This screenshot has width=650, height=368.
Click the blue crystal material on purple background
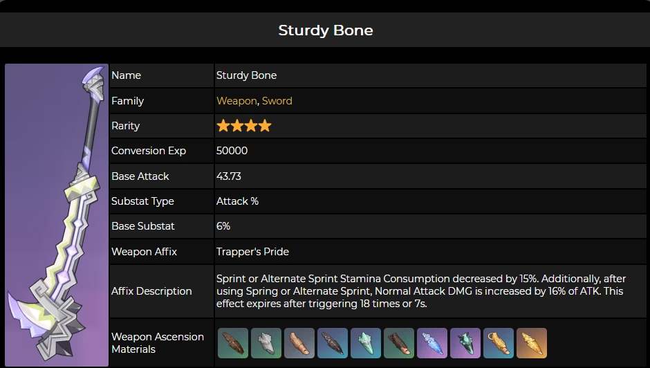pyautogui.click(x=432, y=343)
